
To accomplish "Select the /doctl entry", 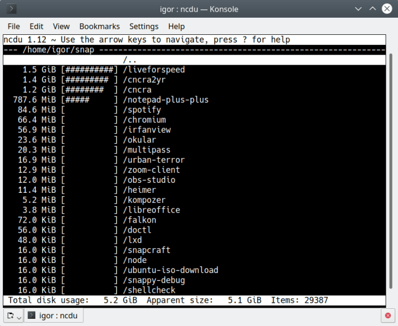I will pos(195,230).
